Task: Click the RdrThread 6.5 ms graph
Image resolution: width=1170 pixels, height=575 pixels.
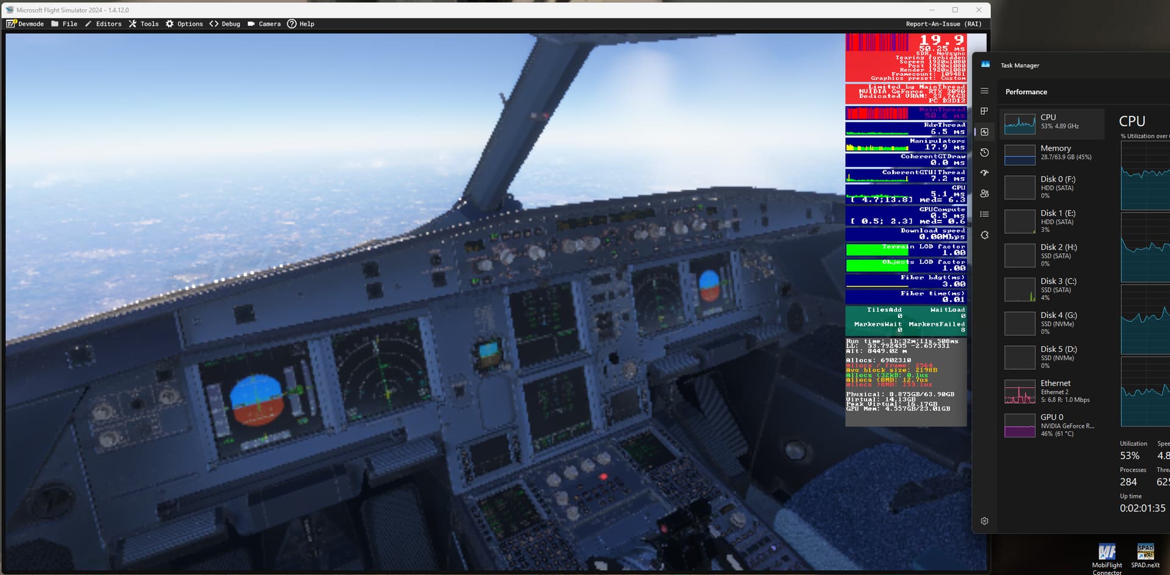Action: (906, 129)
